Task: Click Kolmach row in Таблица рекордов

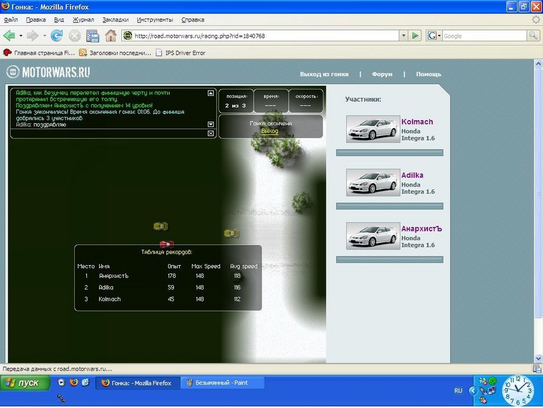Action: click(168, 299)
